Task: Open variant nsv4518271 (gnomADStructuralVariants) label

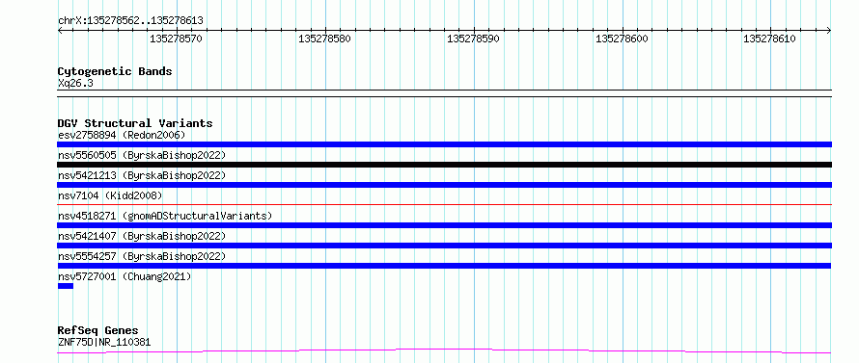Action: coord(165,216)
